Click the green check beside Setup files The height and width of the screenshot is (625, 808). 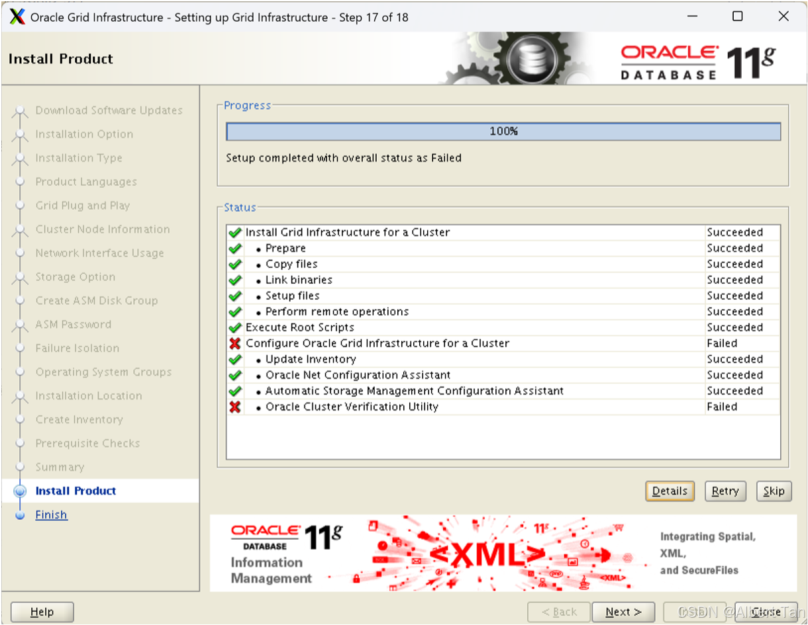pos(234,296)
